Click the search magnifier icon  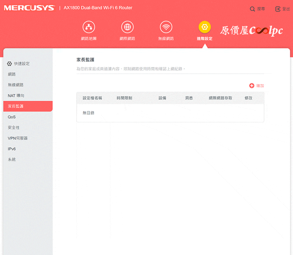pyautogui.click(x=252, y=9)
